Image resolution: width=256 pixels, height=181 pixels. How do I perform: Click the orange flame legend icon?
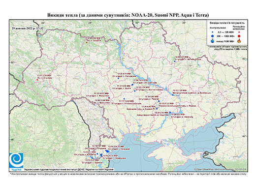tap(239, 41)
